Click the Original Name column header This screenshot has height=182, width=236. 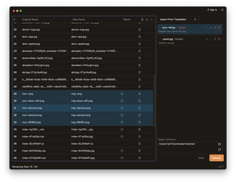click(30, 19)
